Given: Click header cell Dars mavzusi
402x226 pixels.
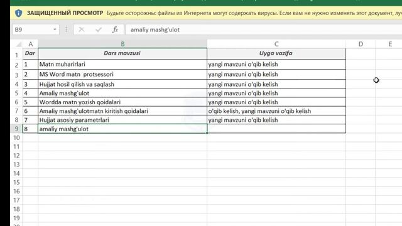Looking at the screenshot, I should [x=122, y=53].
